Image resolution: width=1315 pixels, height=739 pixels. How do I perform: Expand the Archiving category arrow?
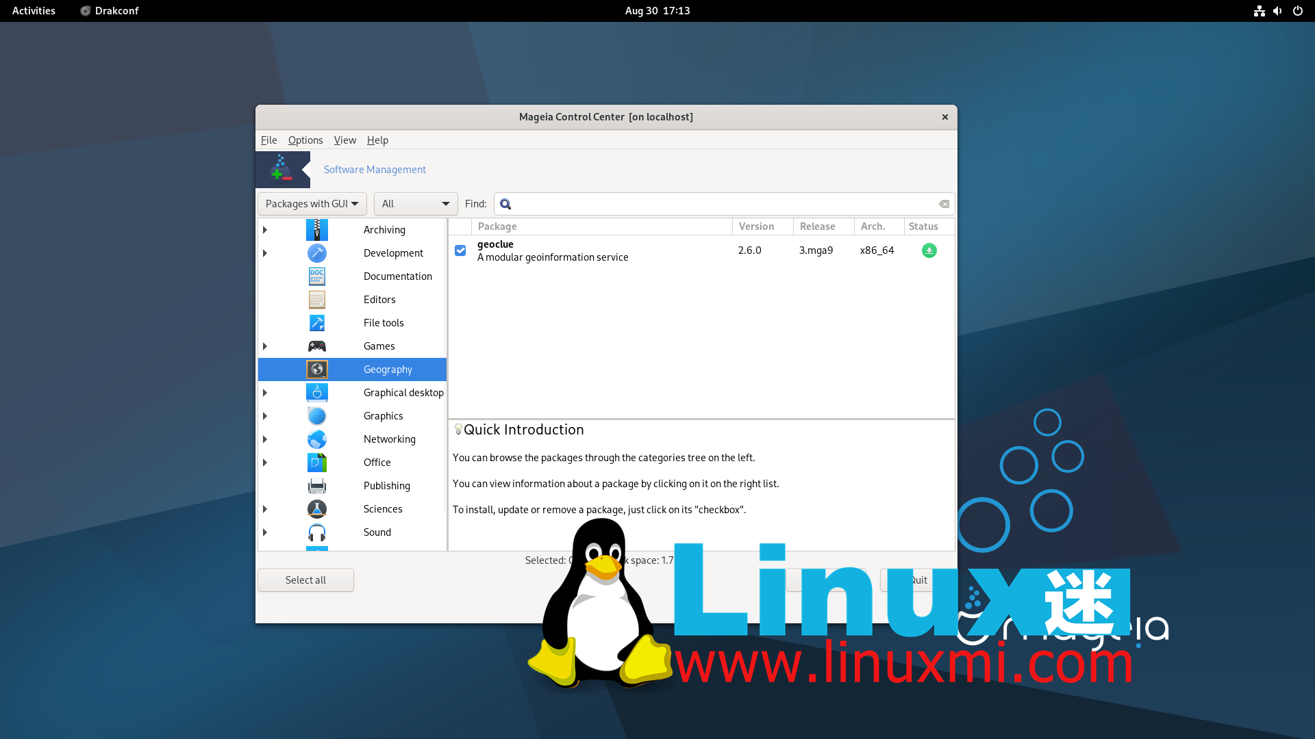tap(265, 230)
